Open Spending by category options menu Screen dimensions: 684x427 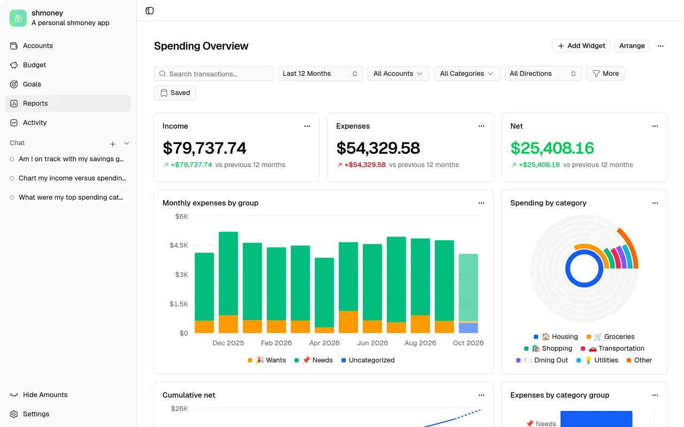[655, 203]
